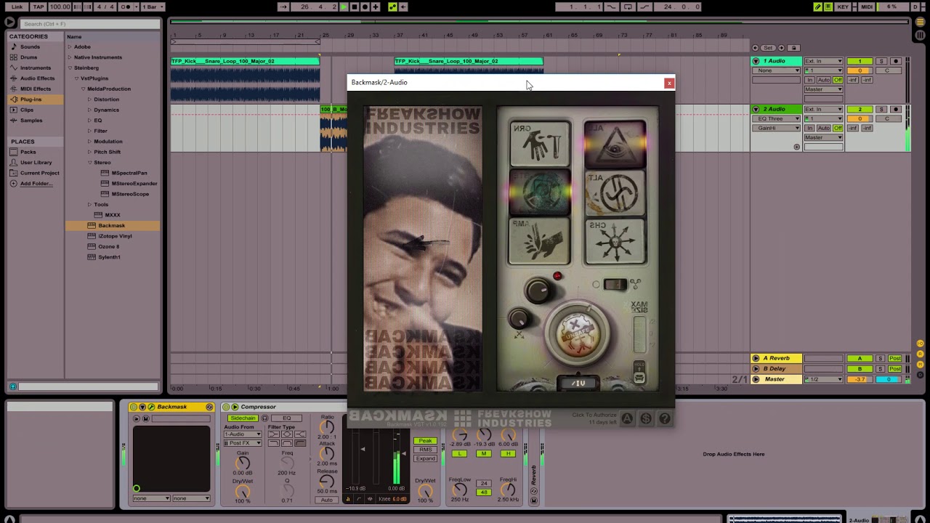The image size is (930, 523).
Task: Open the EQ Three device chooser on 2 Audio
Action: (x=777, y=118)
